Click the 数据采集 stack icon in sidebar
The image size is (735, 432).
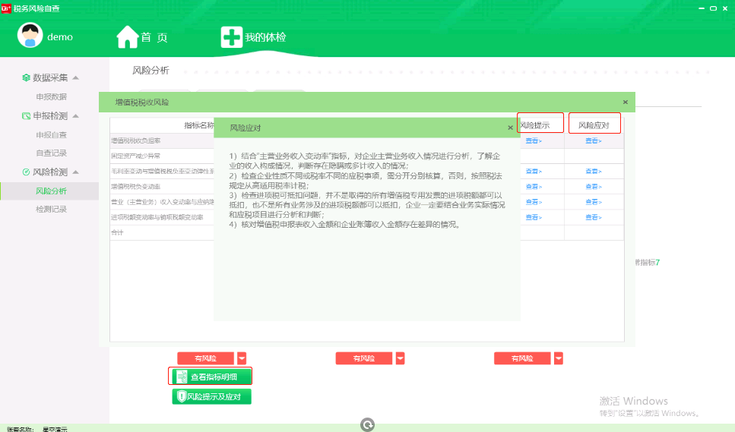click(26, 77)
